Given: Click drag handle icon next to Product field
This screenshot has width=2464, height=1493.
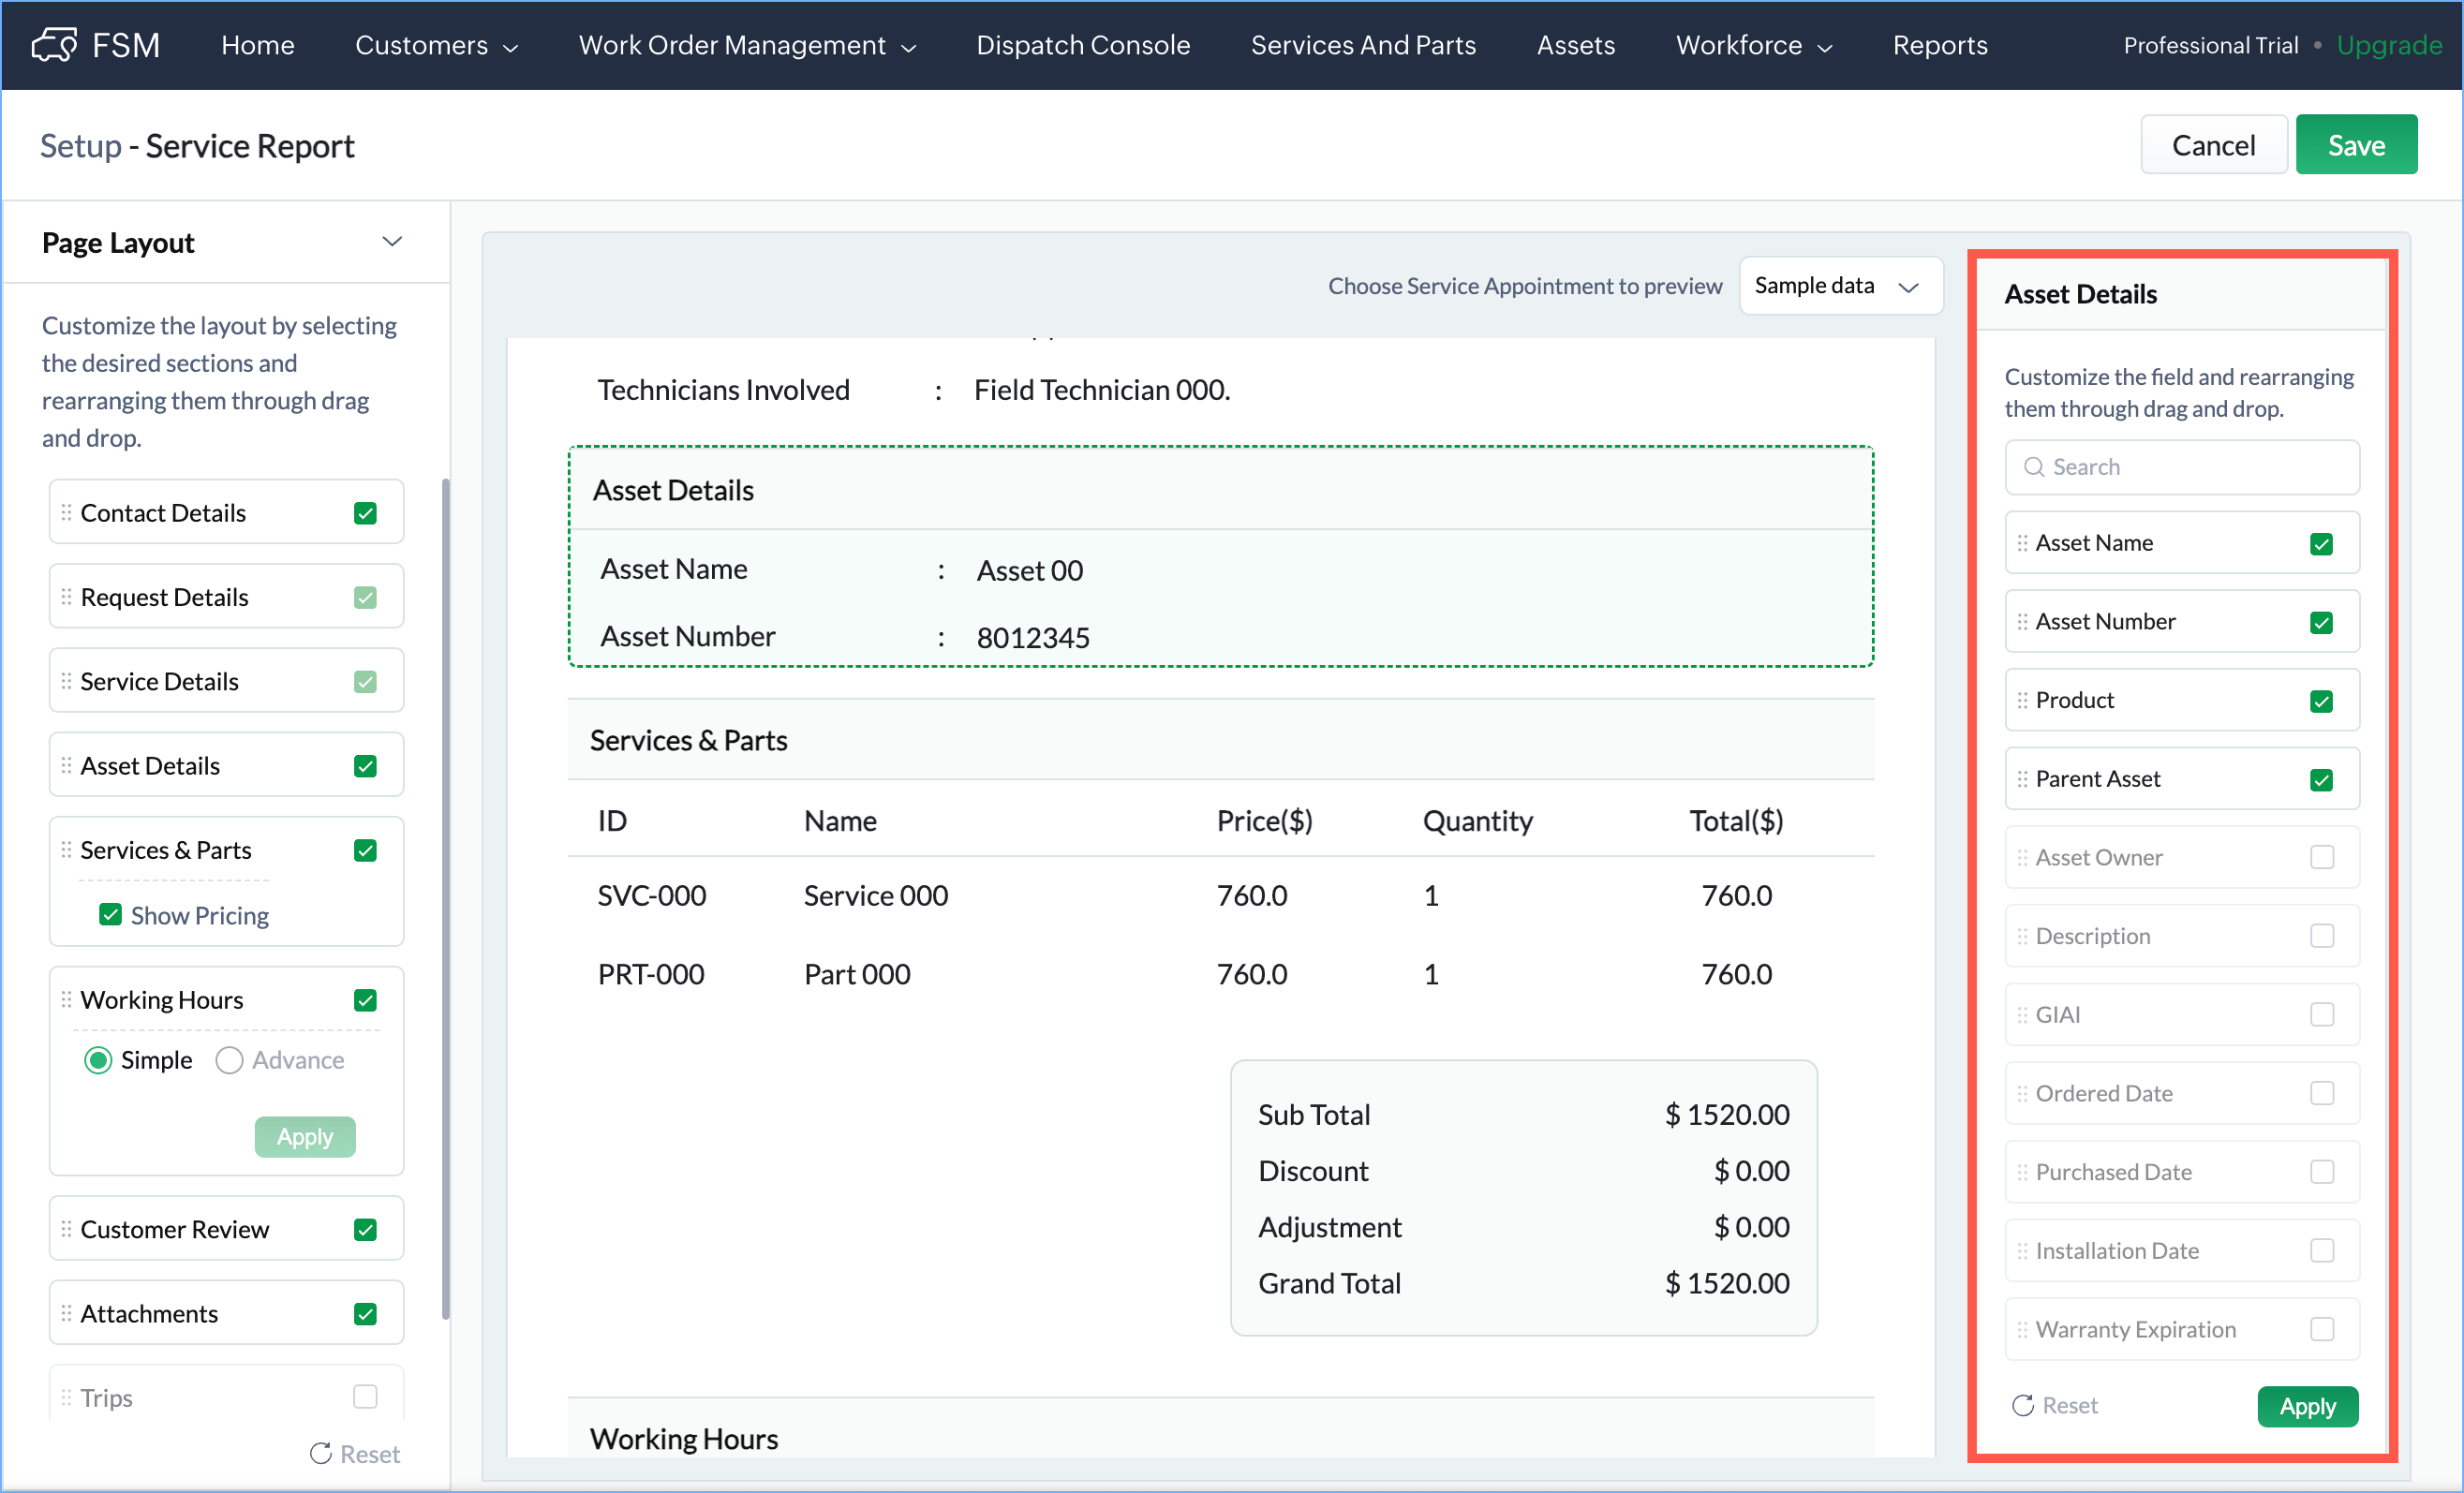Looking at the screenshot, I should click(x=2022, y=700).
